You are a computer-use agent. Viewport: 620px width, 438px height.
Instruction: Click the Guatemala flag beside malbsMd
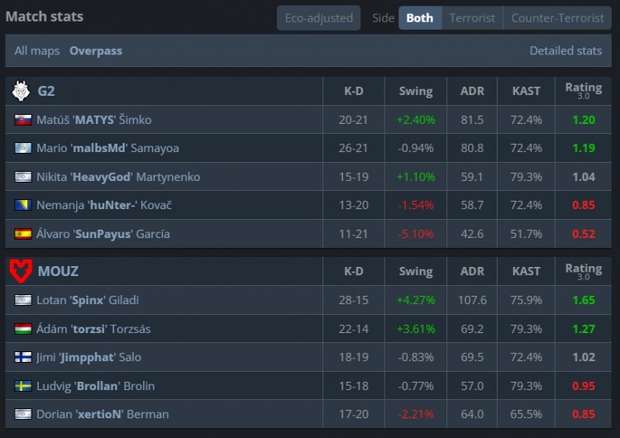click(x=23, y=149)
